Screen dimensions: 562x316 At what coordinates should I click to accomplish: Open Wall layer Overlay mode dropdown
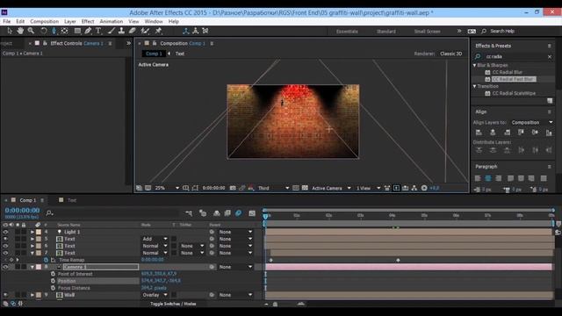pos(155,295)
